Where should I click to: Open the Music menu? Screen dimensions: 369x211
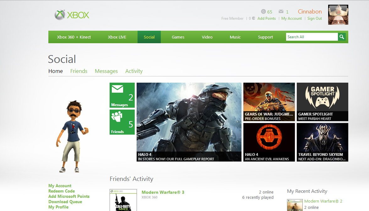[x=235, y=37]
